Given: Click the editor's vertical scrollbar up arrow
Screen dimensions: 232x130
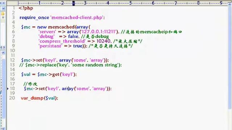Looking at the screenshot, I should click(229, 4).
